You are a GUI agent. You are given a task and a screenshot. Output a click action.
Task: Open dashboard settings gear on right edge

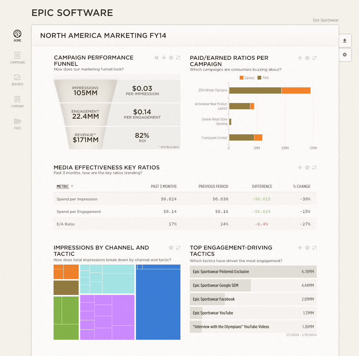[x=345, y=55]
